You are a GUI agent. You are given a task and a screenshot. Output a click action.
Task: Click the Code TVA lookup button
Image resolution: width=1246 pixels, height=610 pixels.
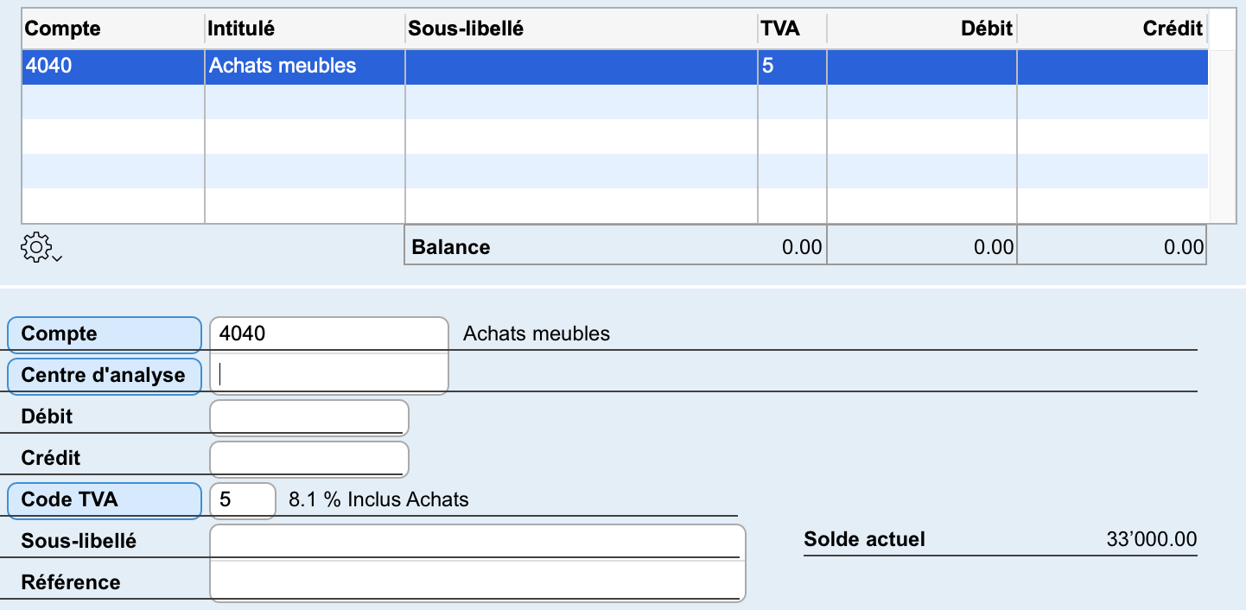coord(104,499)
